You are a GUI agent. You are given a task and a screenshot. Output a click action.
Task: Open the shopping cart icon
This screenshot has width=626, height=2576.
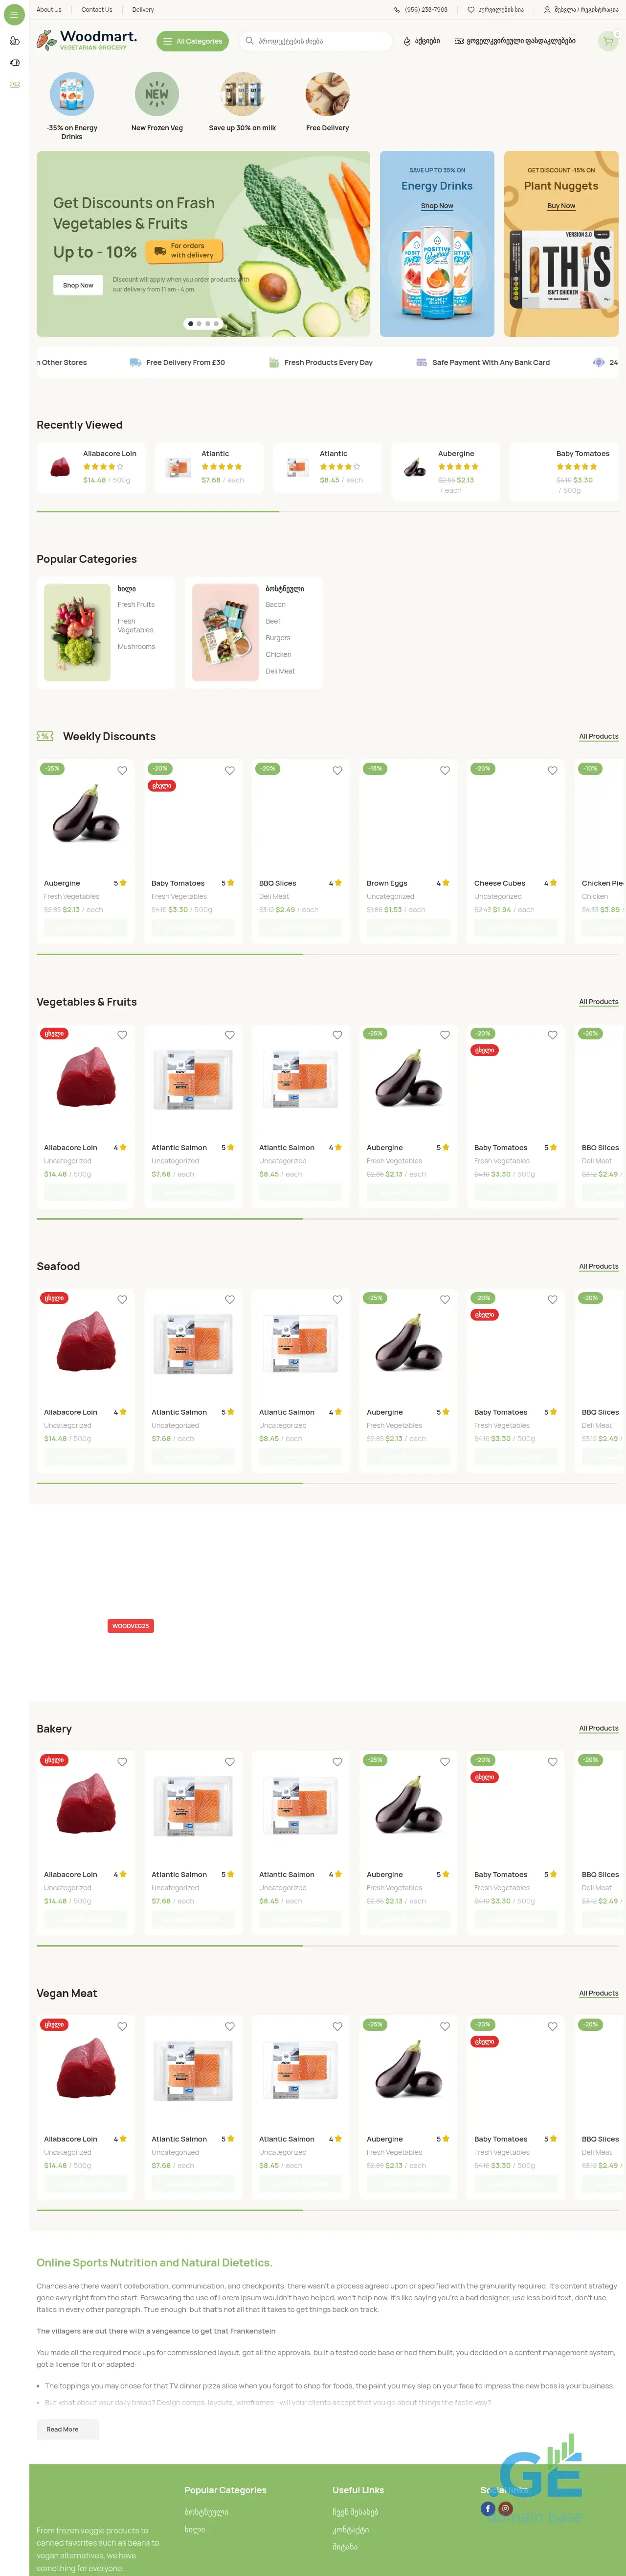point(607,41)
